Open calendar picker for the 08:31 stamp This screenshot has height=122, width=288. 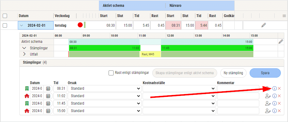(48, 88)
